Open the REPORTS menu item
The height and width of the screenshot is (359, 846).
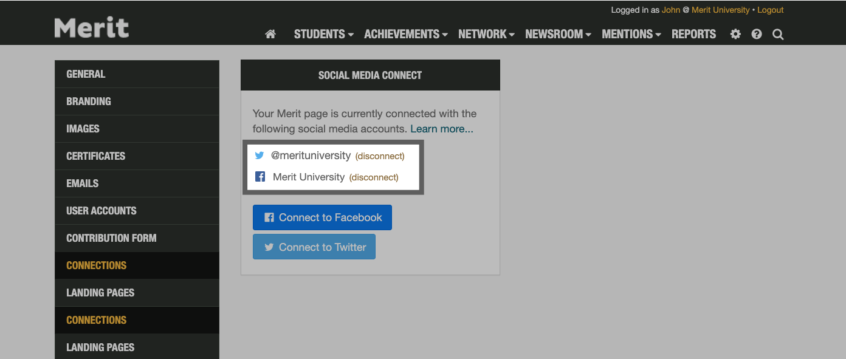pos(693,35)
